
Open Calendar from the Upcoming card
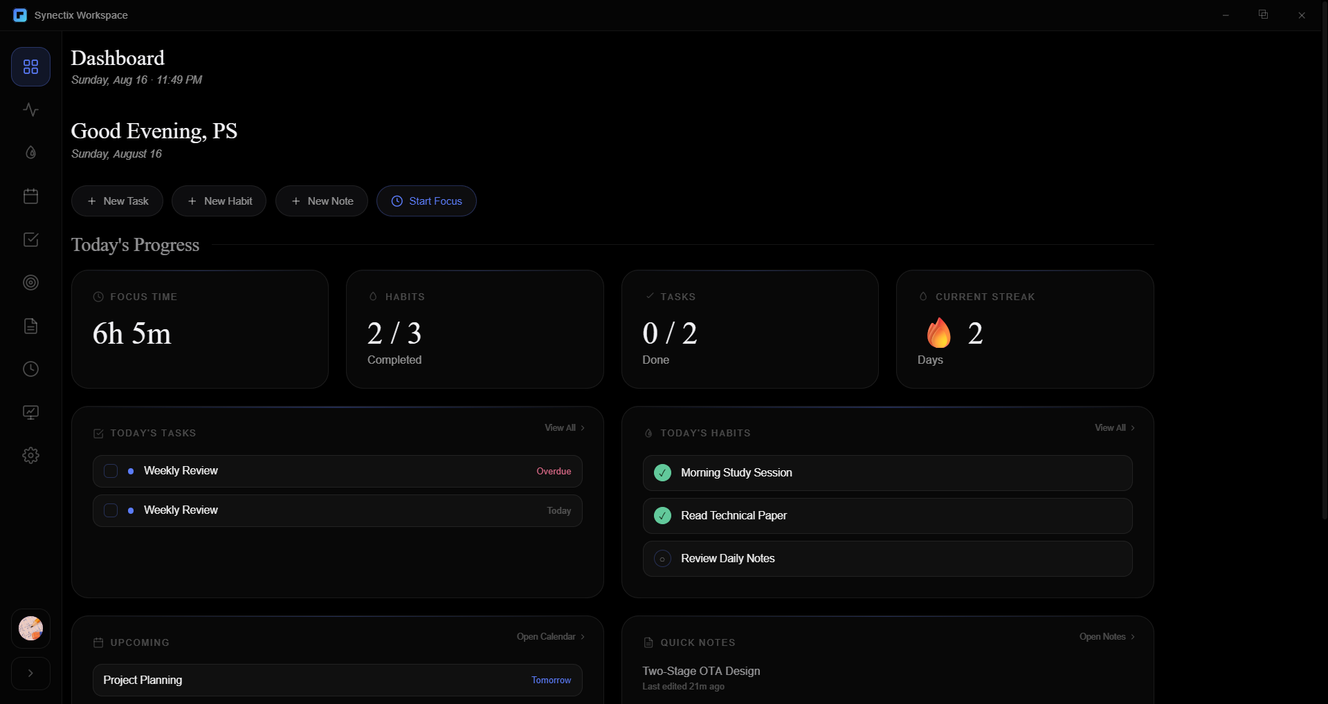551,637
